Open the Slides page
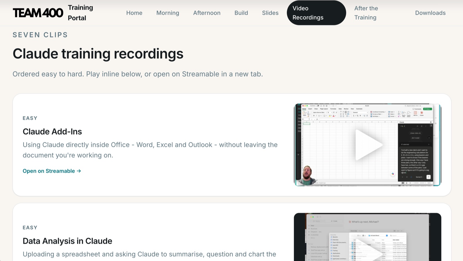This screenshot has height=261, width=463. (270, 13)
